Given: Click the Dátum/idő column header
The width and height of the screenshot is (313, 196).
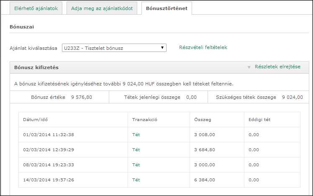Looking at the screenshot, I should point(36,119).
